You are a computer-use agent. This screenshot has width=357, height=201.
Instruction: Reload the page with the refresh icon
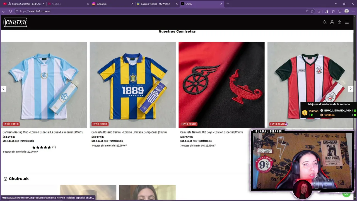click(10, 11)
